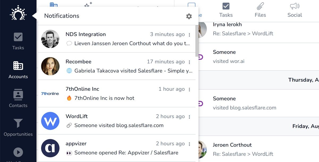Click the notifications panel scrollbar

197,41
